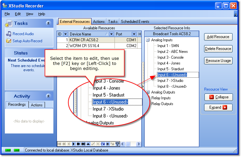This screenshot has width=241, height=157.
Task: Open the View menu
Action: [x=29, y=14]
